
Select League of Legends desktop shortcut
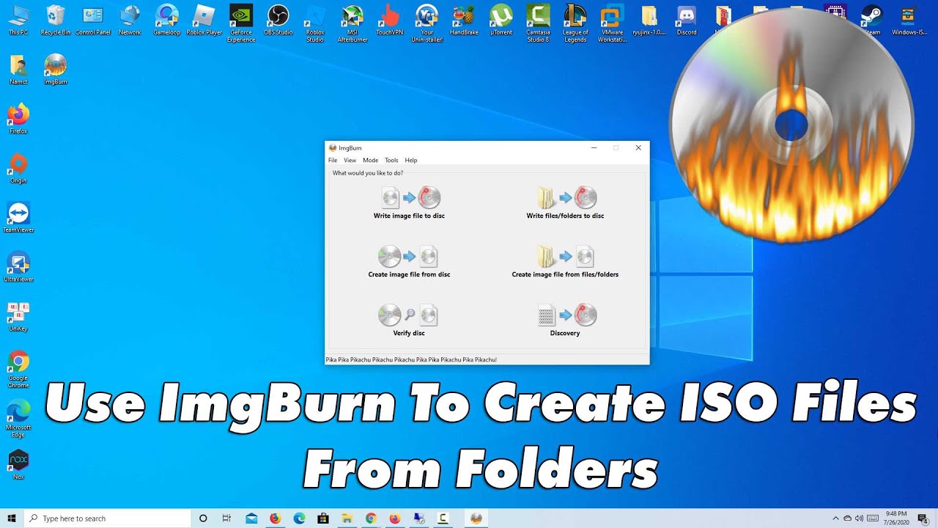(x=575, y=23)
